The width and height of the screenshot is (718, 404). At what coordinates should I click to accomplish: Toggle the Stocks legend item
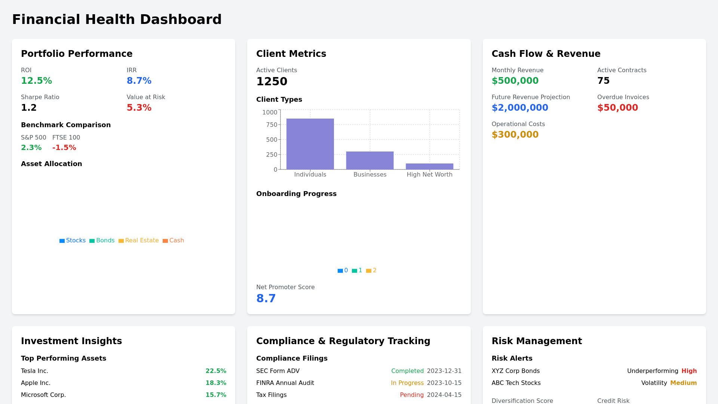pos(73,241)
